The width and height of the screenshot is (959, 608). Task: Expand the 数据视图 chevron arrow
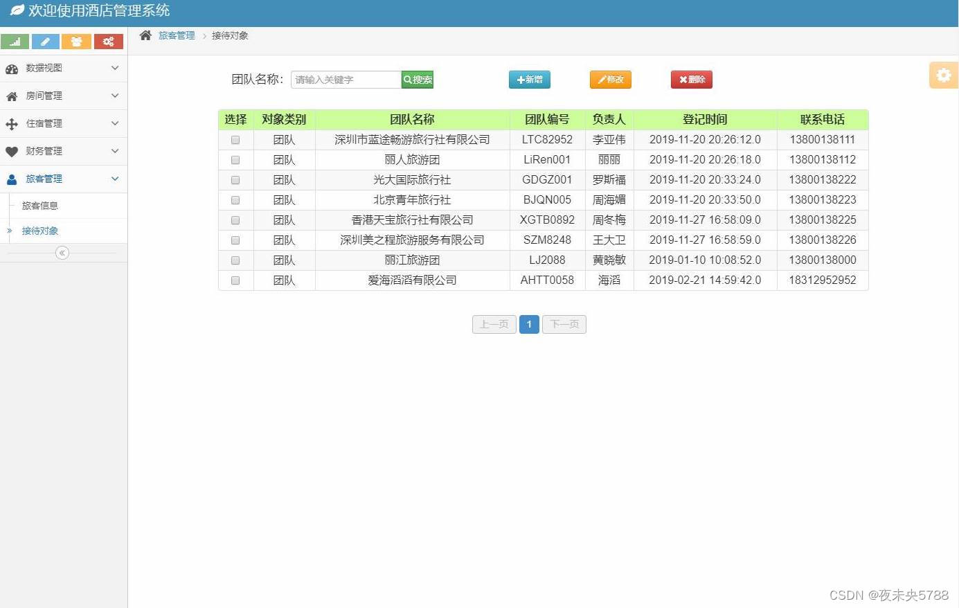tap(115, 68)
